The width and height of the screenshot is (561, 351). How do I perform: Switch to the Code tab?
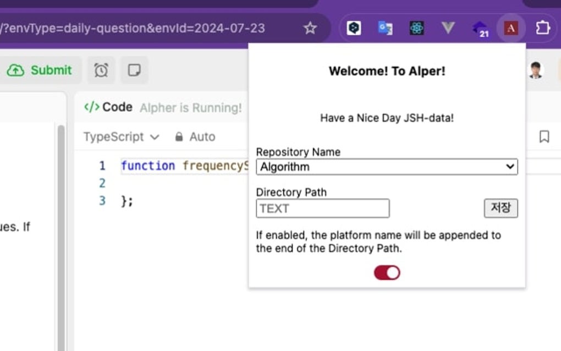point(109,107)
